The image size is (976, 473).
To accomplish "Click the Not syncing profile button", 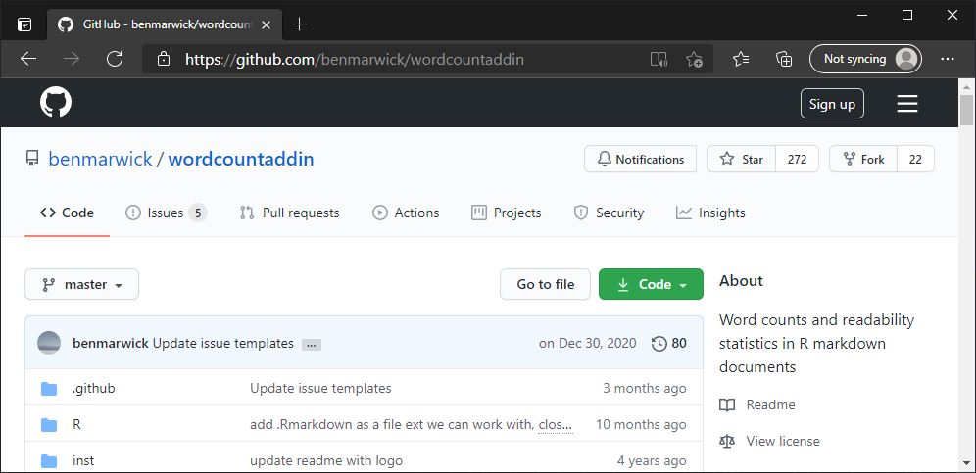I will 865,59.
